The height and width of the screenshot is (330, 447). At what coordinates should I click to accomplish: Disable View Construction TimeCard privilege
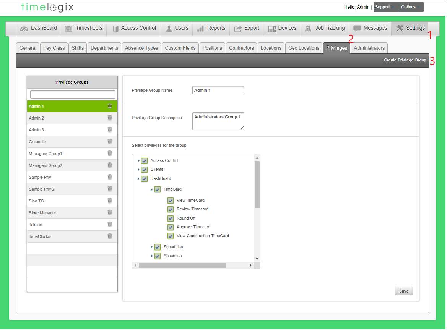pos(171,236)
